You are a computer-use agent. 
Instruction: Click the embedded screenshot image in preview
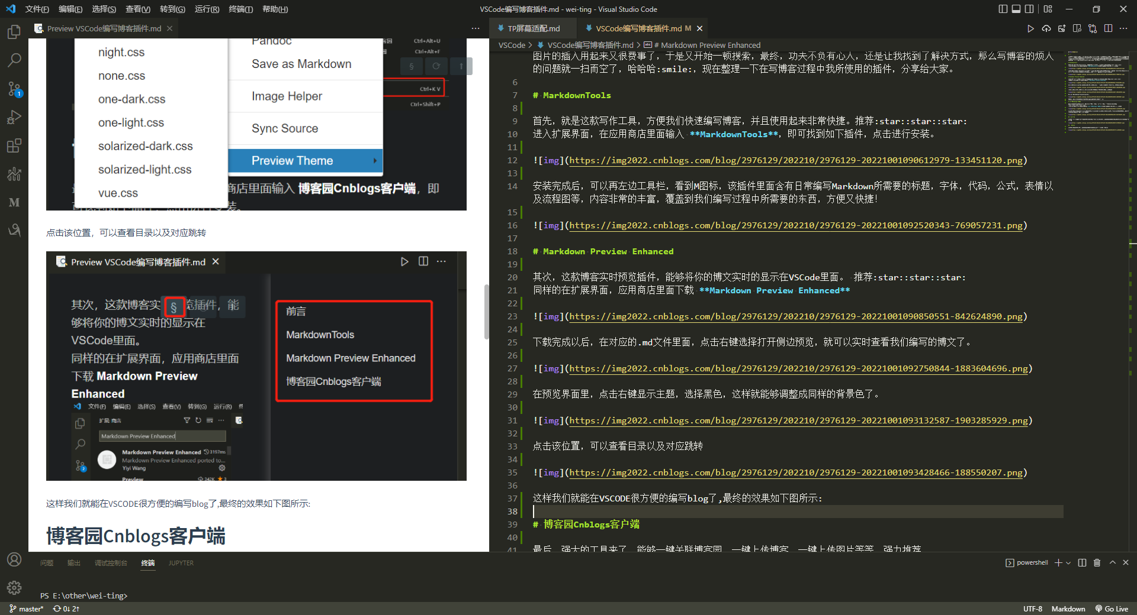[x=256, y=366]
